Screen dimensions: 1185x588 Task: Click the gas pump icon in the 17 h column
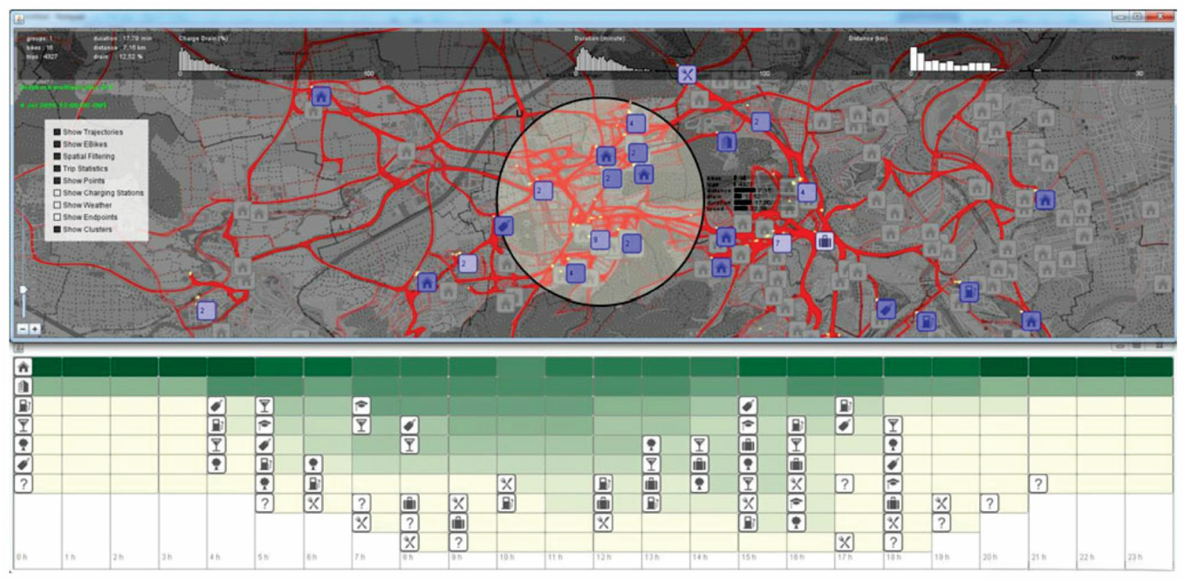844,406
